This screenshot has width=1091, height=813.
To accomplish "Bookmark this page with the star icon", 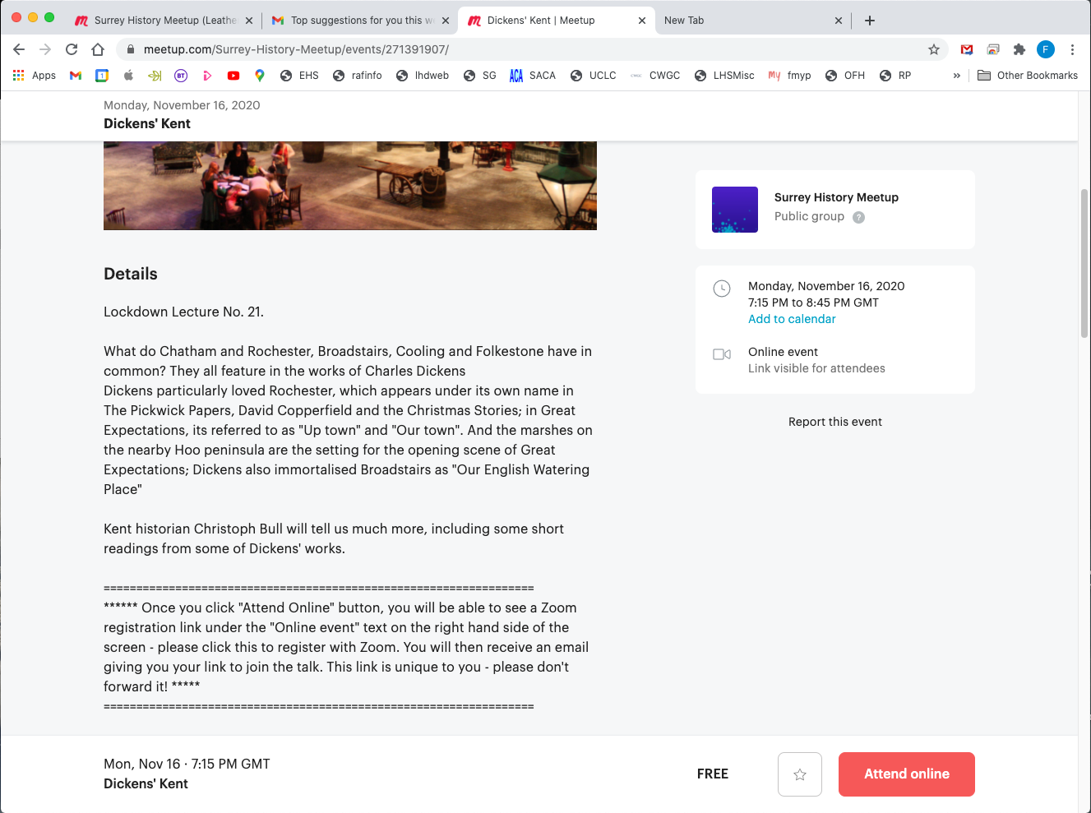I will [x=934, y=49].
